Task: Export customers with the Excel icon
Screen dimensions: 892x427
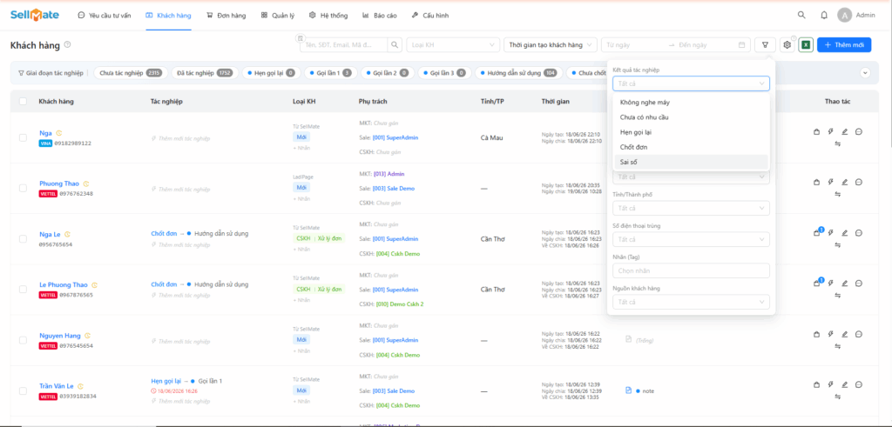Action: coord(806,45)
